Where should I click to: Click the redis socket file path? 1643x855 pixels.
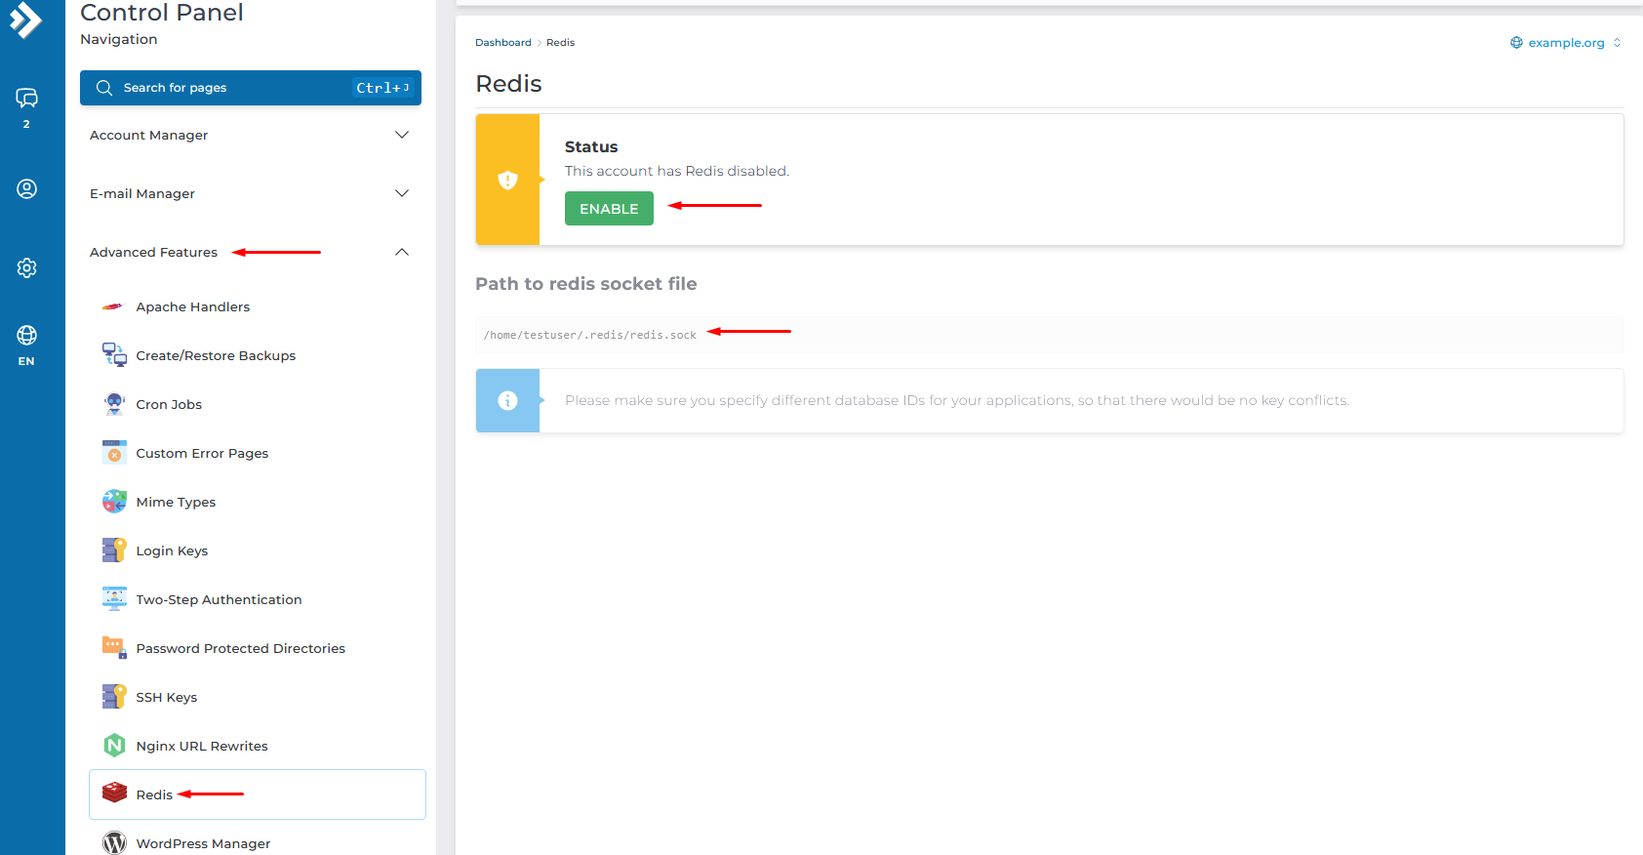click(x=590, y=335)
